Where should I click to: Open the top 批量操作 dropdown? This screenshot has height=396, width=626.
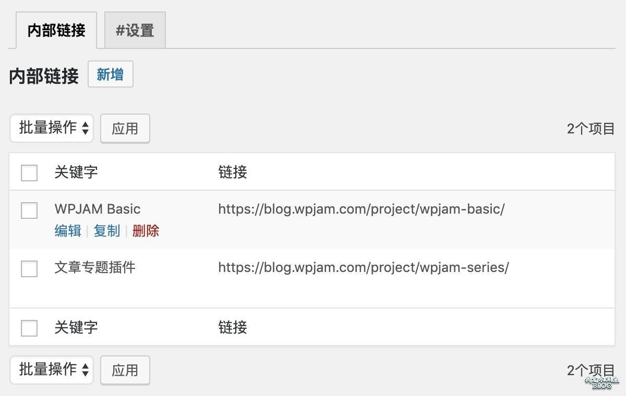(51, 128)
